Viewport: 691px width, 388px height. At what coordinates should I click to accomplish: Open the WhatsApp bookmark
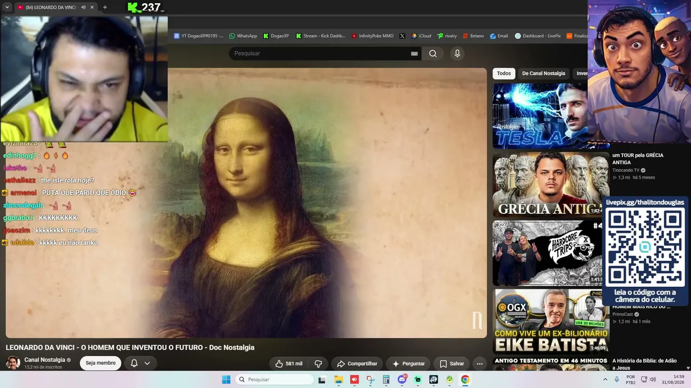243,36
